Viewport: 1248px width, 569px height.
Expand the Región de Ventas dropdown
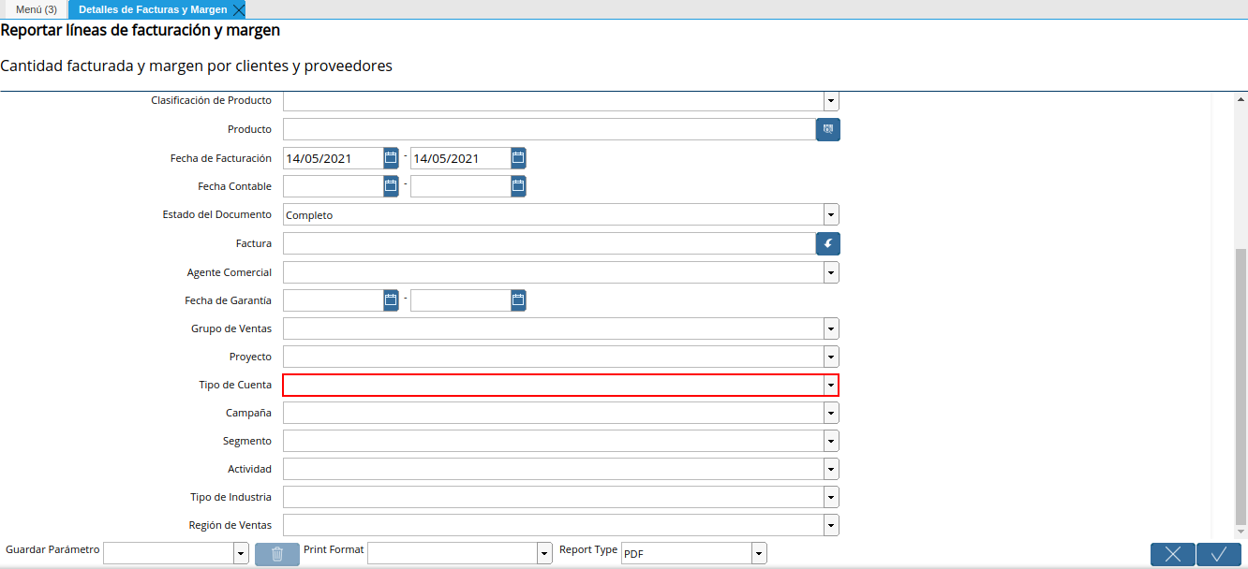pyautogui.click(x=831, y=525)
